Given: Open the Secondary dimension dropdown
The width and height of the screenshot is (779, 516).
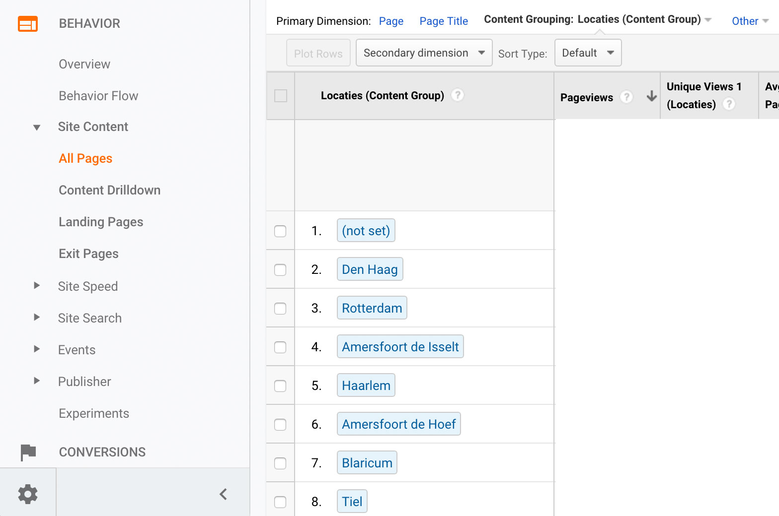Looking at the screenshot, I should point(424,53).
